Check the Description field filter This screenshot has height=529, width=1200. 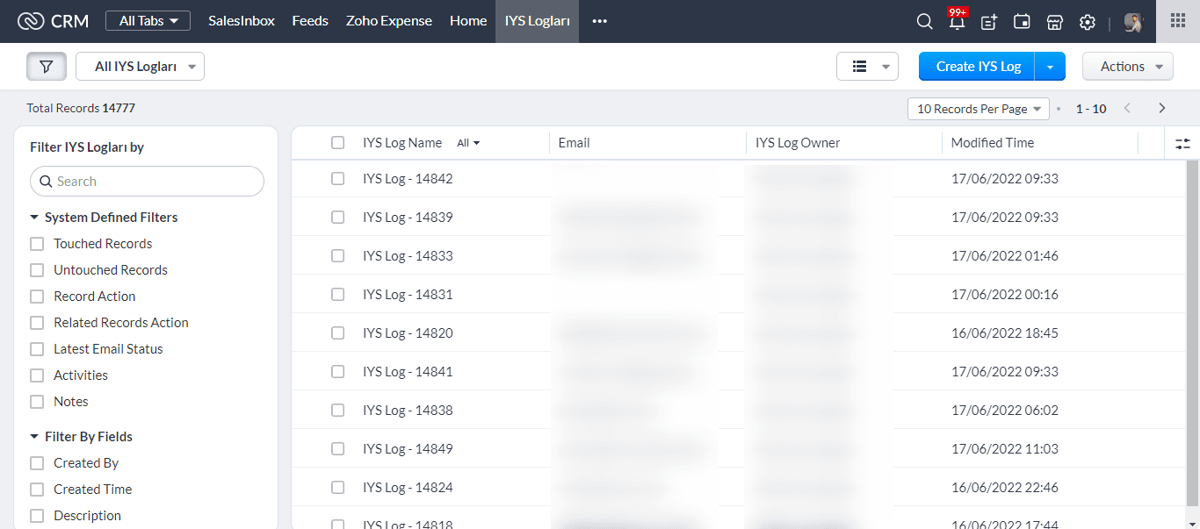37,516
